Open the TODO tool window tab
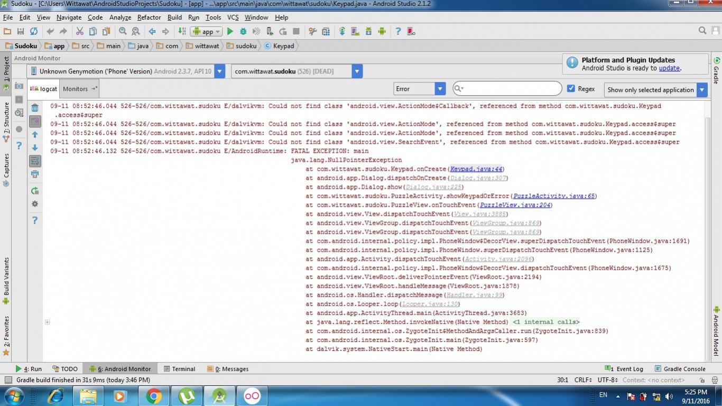Screen dimensions: 722x406 pyautogui.click(x=65, y=369)
